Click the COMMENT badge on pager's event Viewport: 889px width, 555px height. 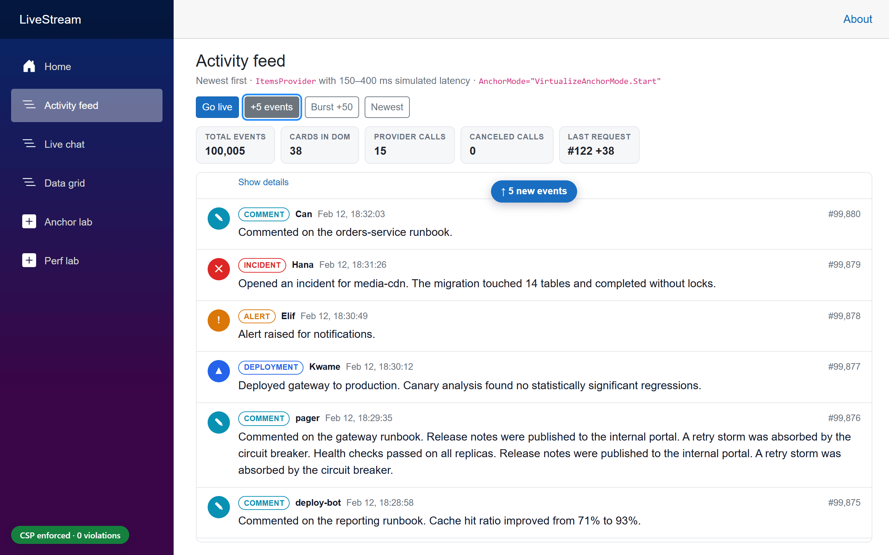(x=264, y=418)
